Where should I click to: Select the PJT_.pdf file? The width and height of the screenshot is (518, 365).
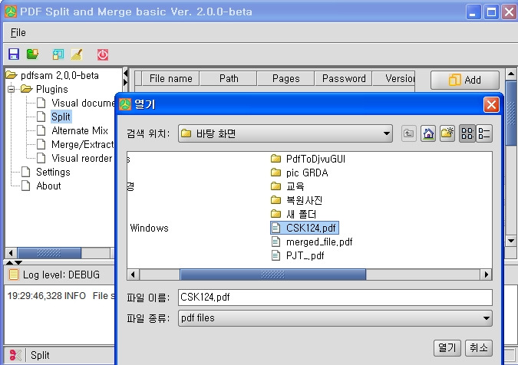click(298, 256)
